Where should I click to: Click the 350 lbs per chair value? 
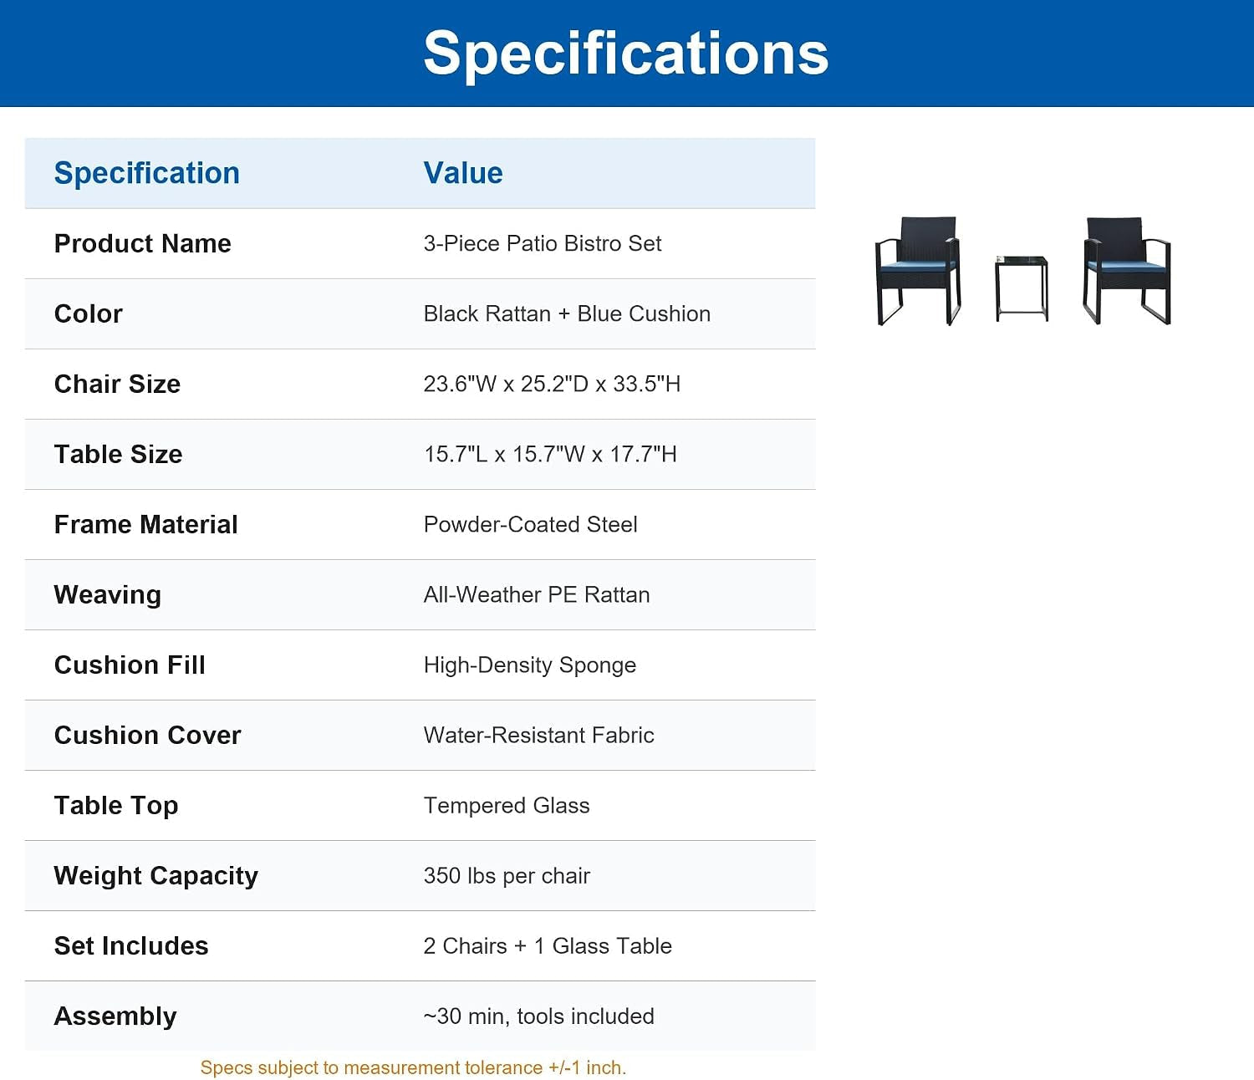507,875
